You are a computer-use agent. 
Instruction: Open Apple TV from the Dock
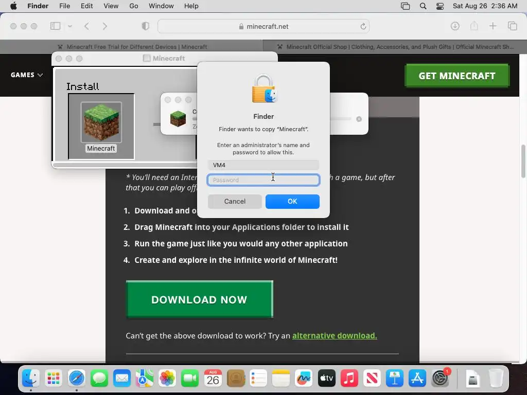click(326, 379)
